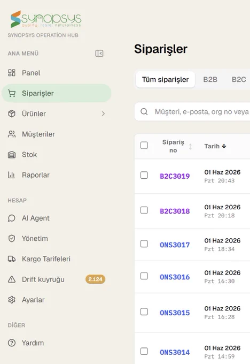Click the Yardım question mark icon
The width and height of the screenshot is (250, 364).
(12, 343)
